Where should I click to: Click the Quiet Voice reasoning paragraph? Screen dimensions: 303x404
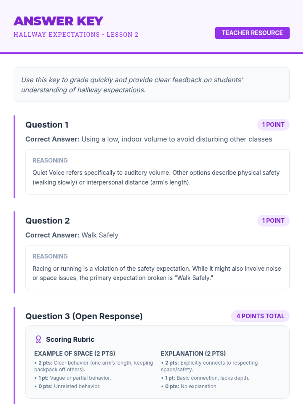pyautogui.click(x=156, y=178)
